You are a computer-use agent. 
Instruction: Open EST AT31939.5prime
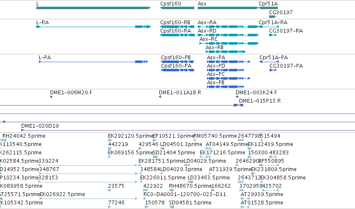click(230, 169)
